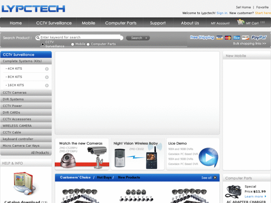This screenshot has height=203, width=271.
Task: Click the American Express card icon
Action: [236, 38]
